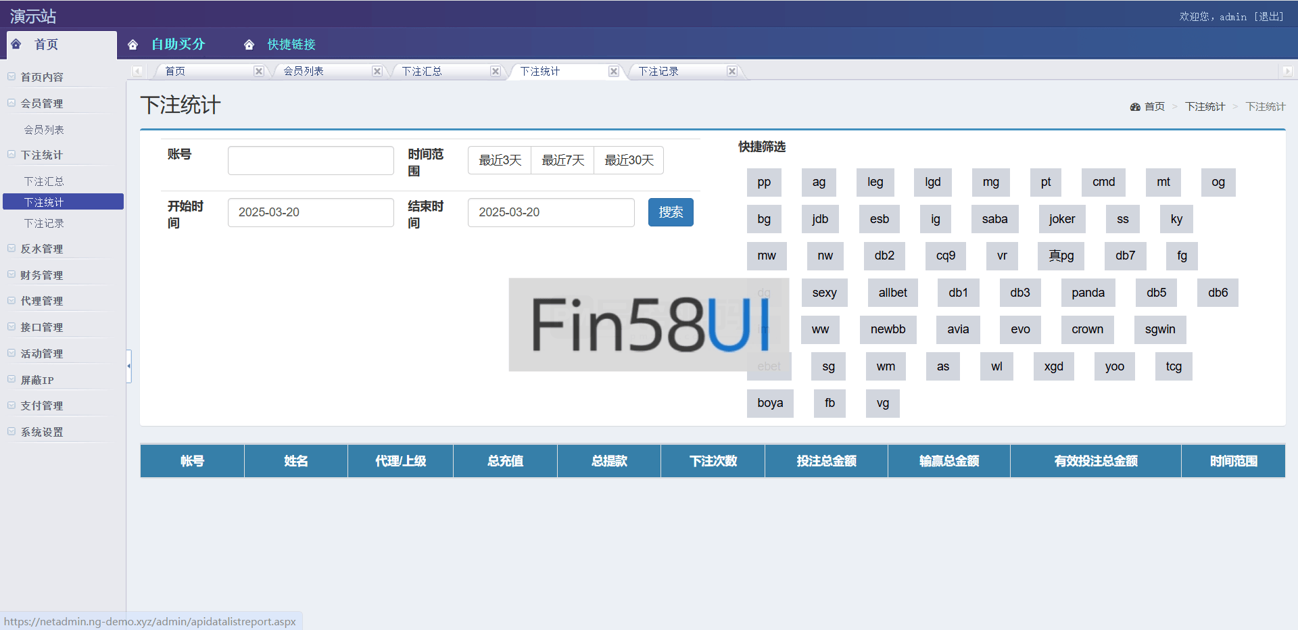Click the home icon beside 快捷链接
1298x630 pixels.
[x=249, y=45]
